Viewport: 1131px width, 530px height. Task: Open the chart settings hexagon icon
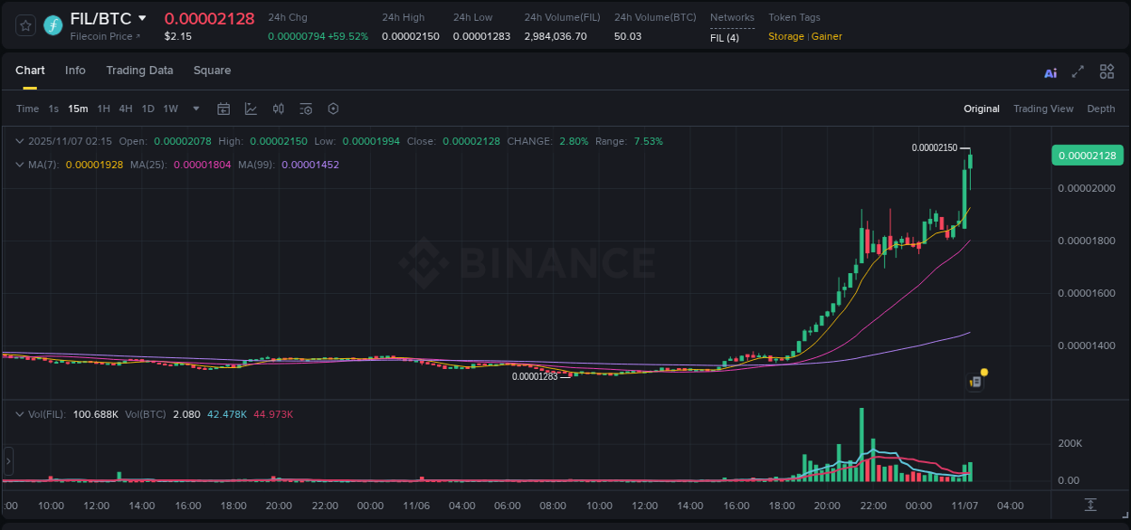pos(333,109)
